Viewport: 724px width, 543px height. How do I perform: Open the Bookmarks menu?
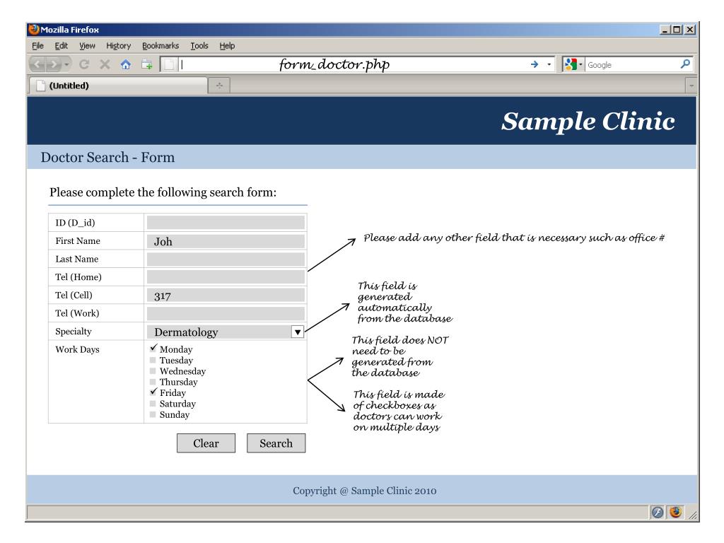(160, 46)
